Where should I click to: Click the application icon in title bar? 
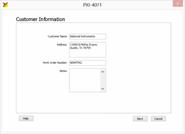pyautogui.click(x=5, y=5)
